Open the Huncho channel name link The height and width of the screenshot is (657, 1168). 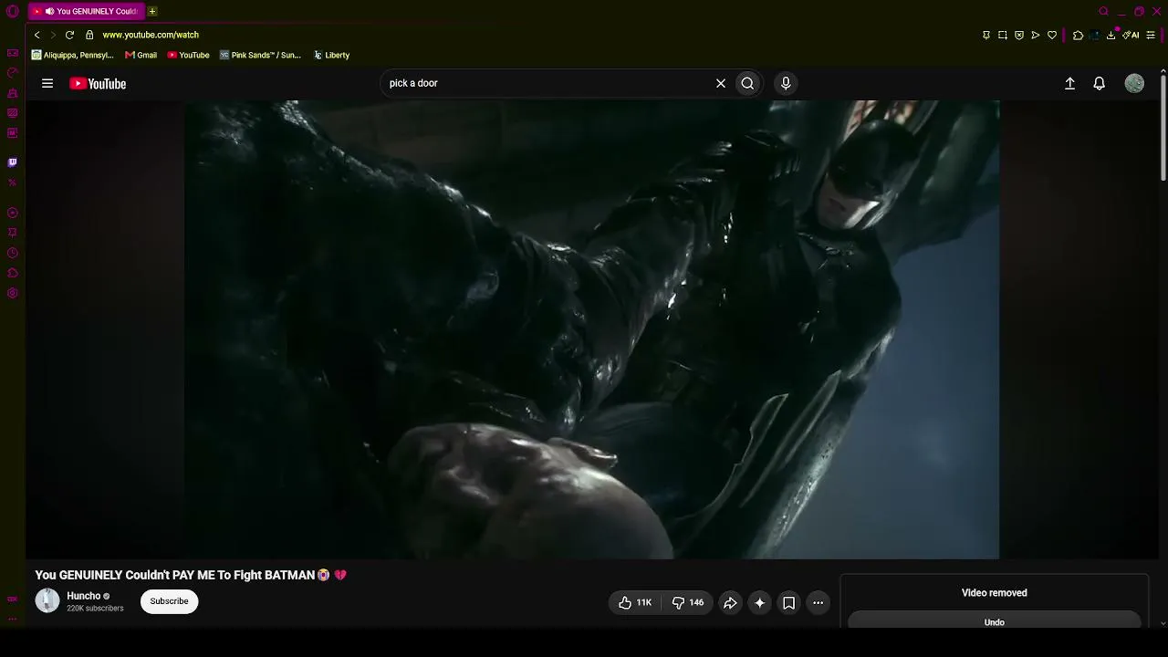pyautogui.click(x=83, y=596)
